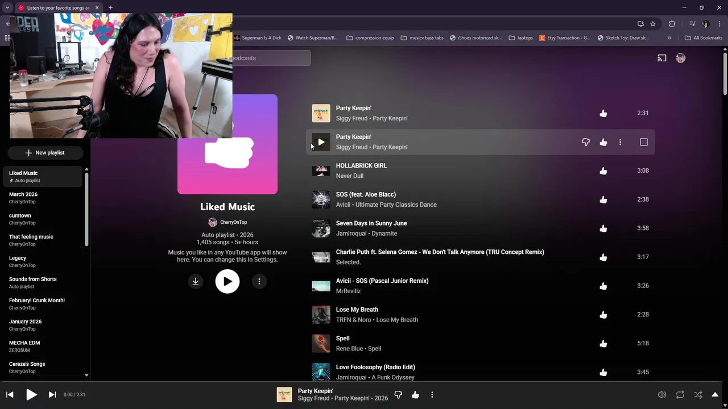Open a new browser tab
728x409 pixels.
pos(110,7)
